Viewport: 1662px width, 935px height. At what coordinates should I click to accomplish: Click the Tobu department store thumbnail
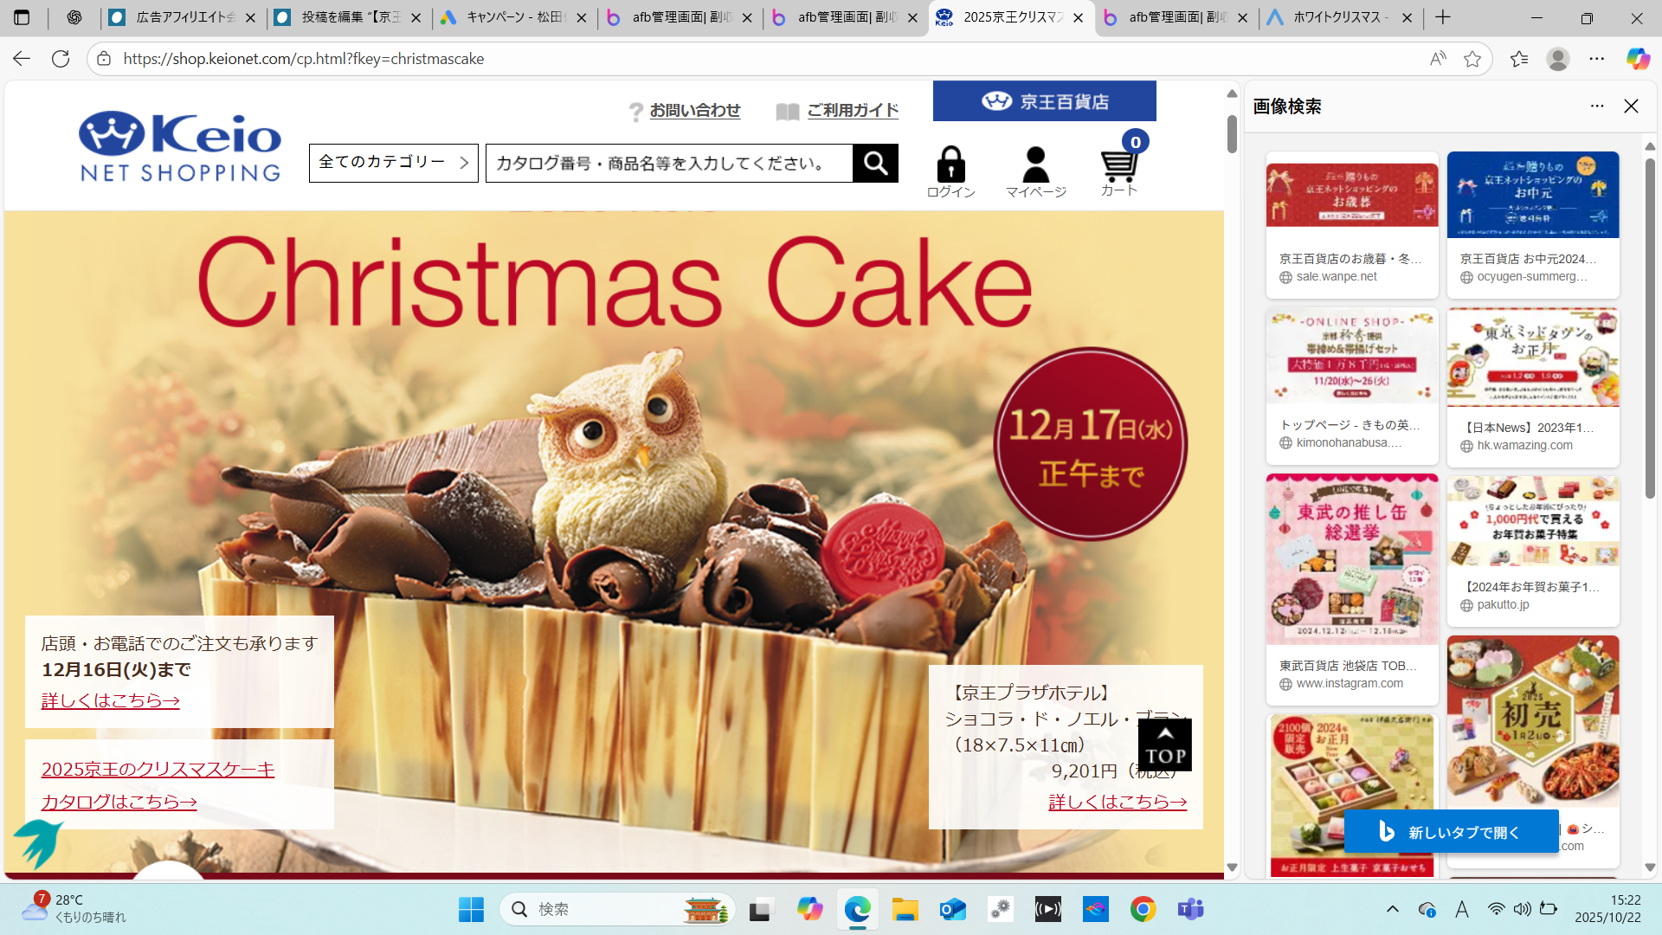(1351, 559)
